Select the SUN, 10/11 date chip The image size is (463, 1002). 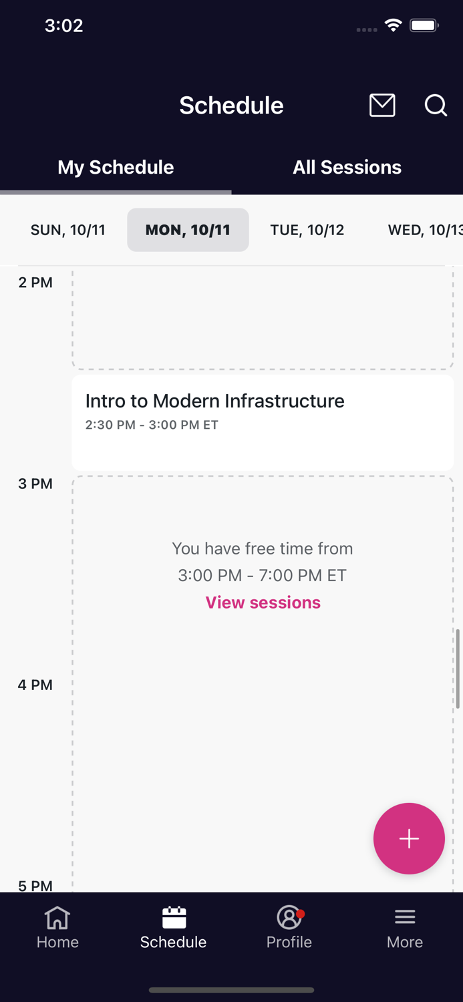(x=67, y=230)
